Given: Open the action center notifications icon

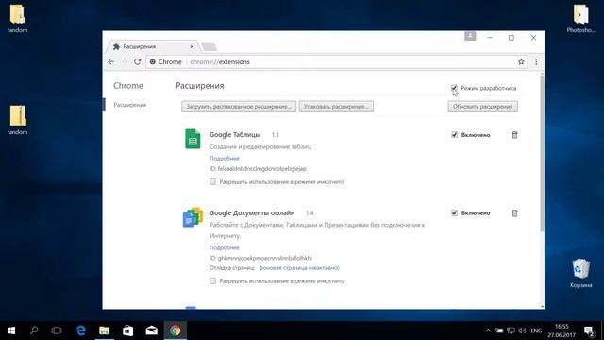Looking at the screenshot, I should [589, 331].
